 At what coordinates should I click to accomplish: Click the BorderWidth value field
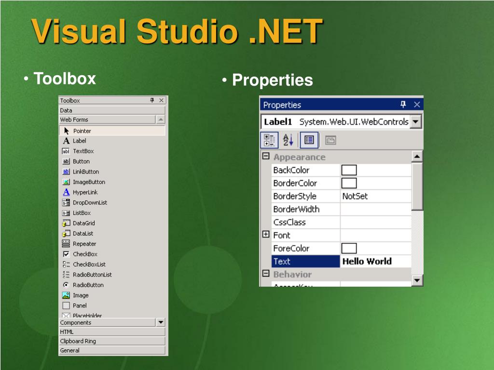point(376,209)
